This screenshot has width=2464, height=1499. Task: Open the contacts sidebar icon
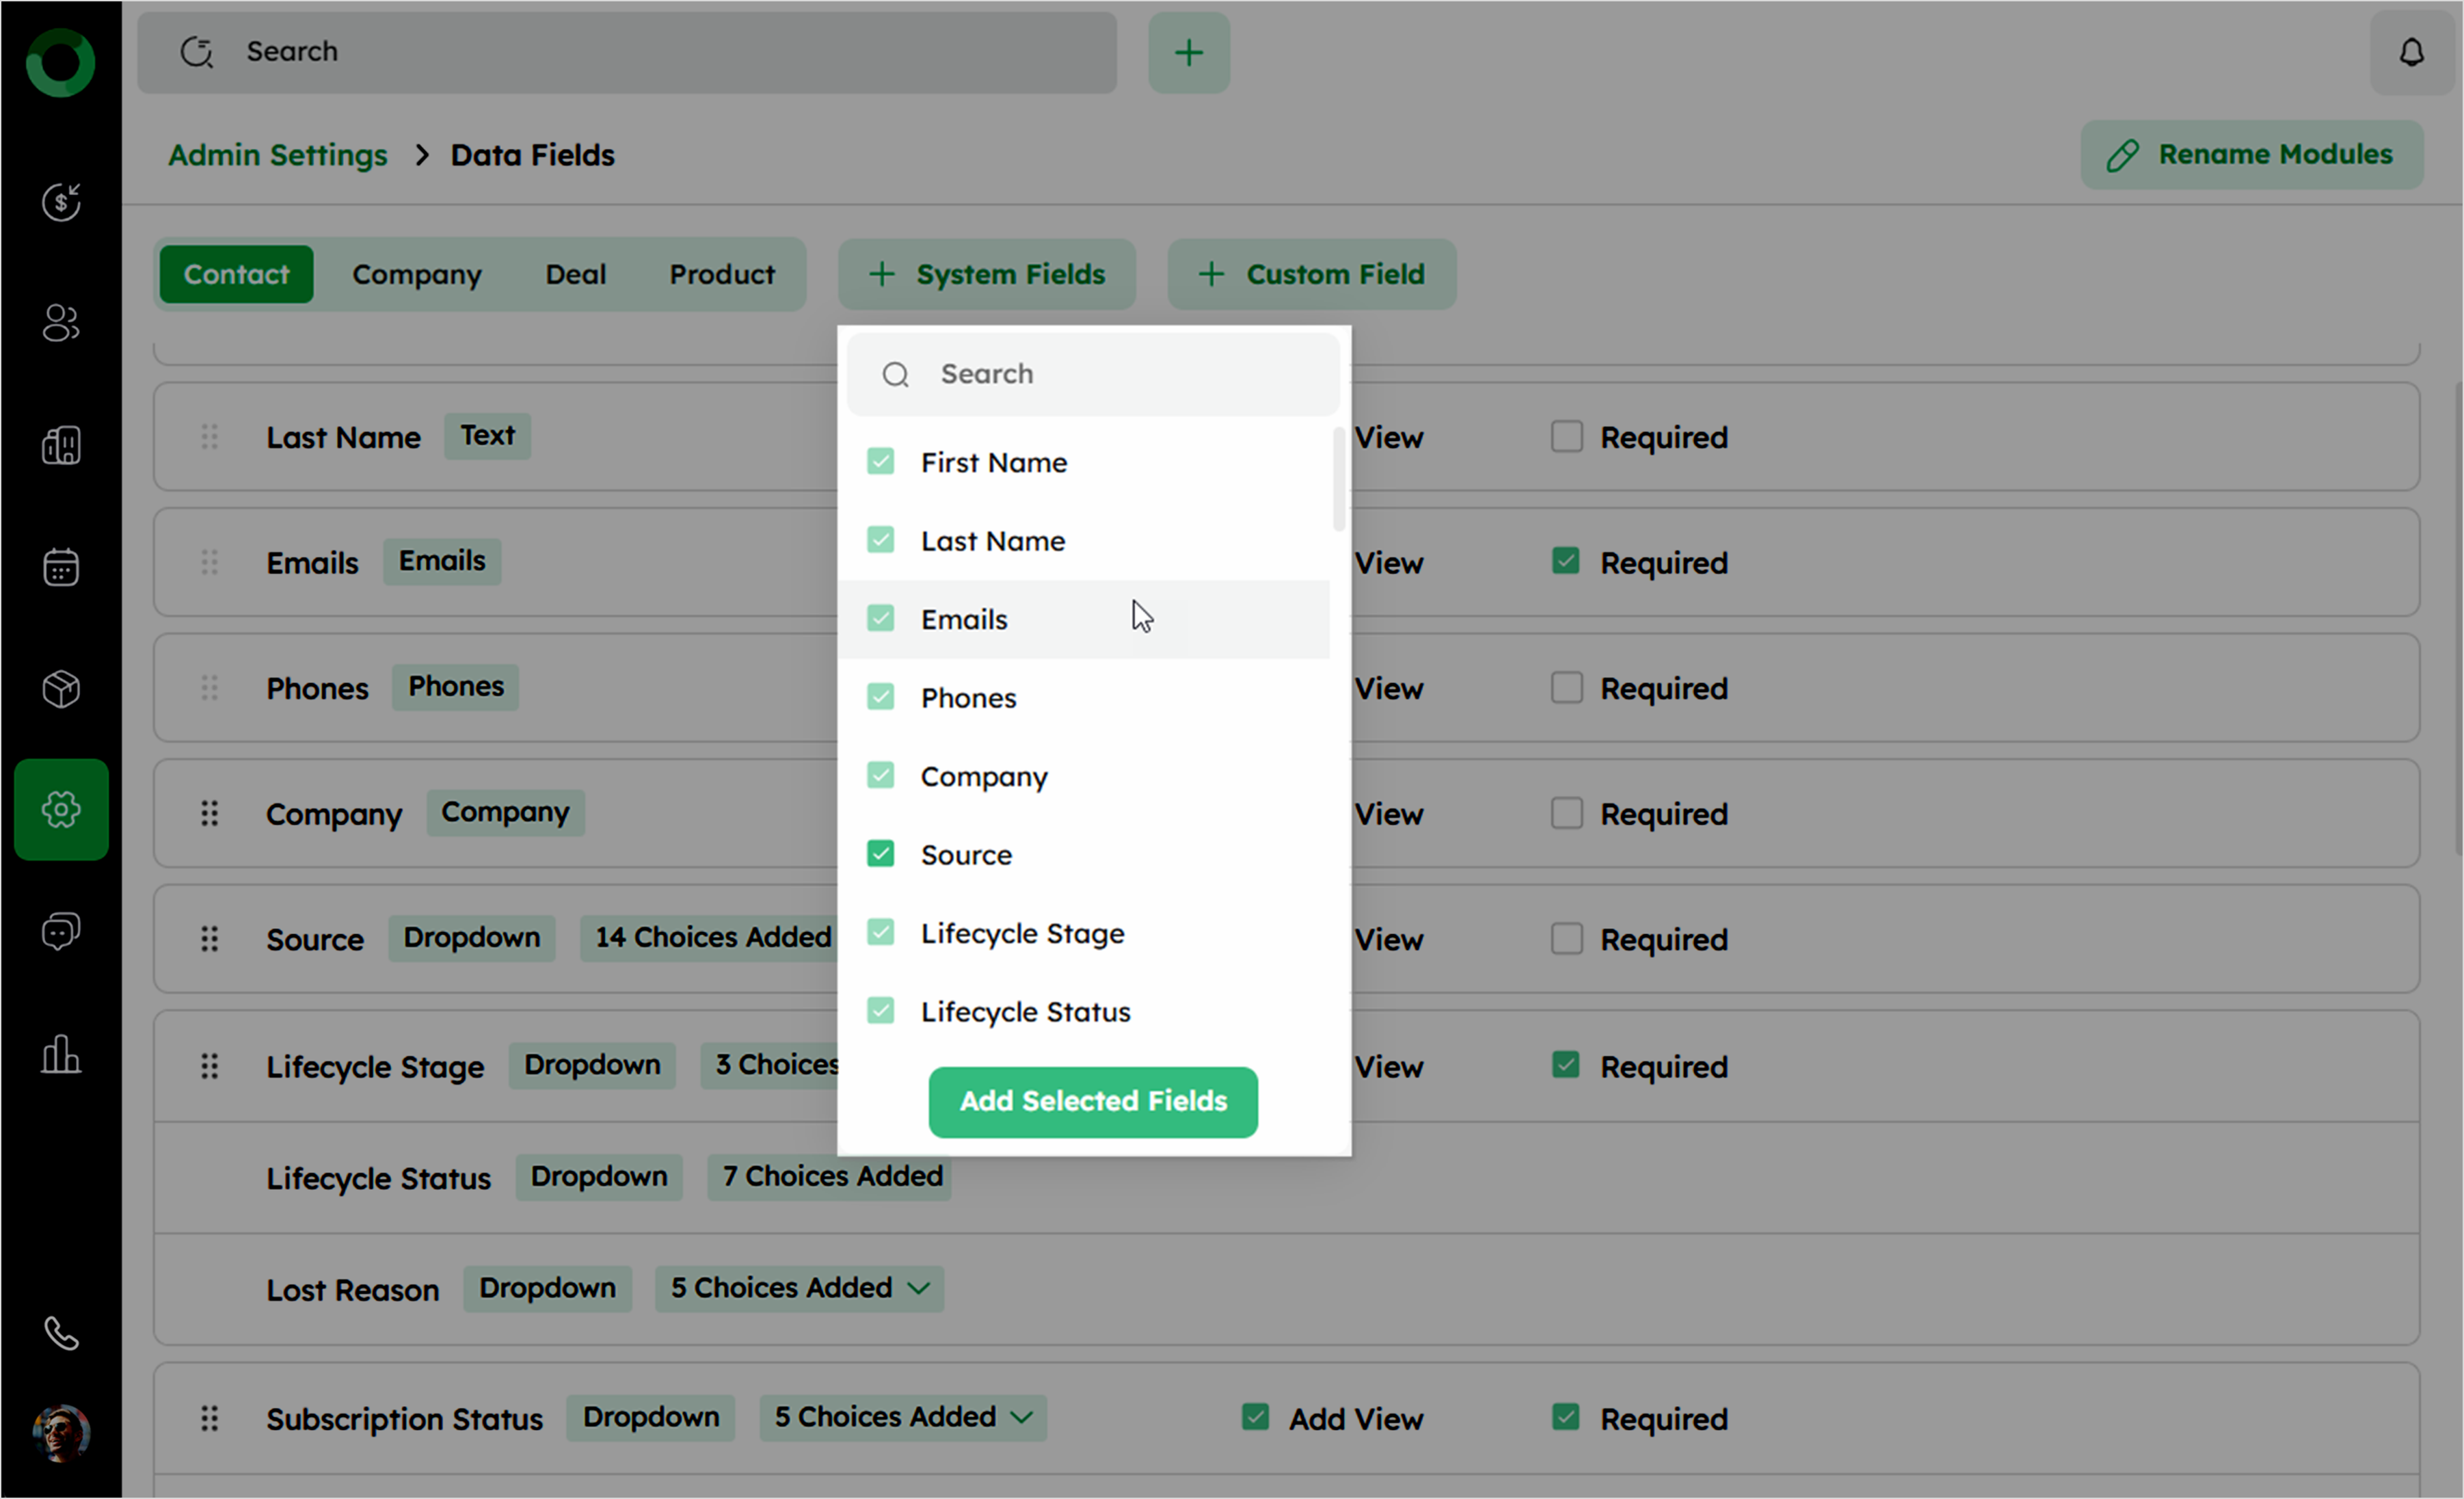tap(61, 323)
